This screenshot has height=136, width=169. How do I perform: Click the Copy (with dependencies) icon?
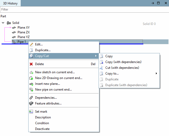point(101,62)
